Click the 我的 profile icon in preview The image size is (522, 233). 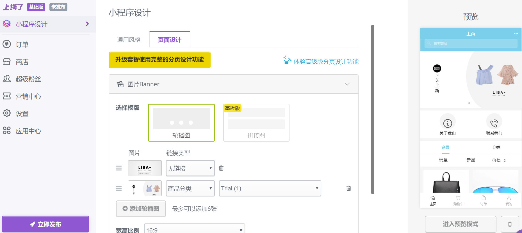click(509, 198)
